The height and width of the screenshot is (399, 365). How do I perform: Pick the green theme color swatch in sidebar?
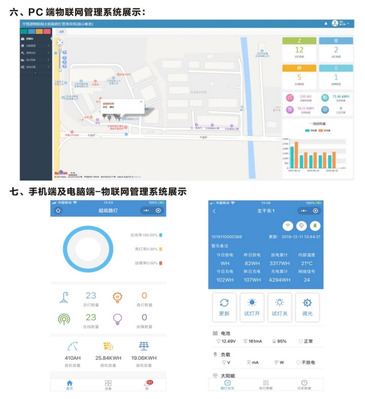tap(24, 31)
